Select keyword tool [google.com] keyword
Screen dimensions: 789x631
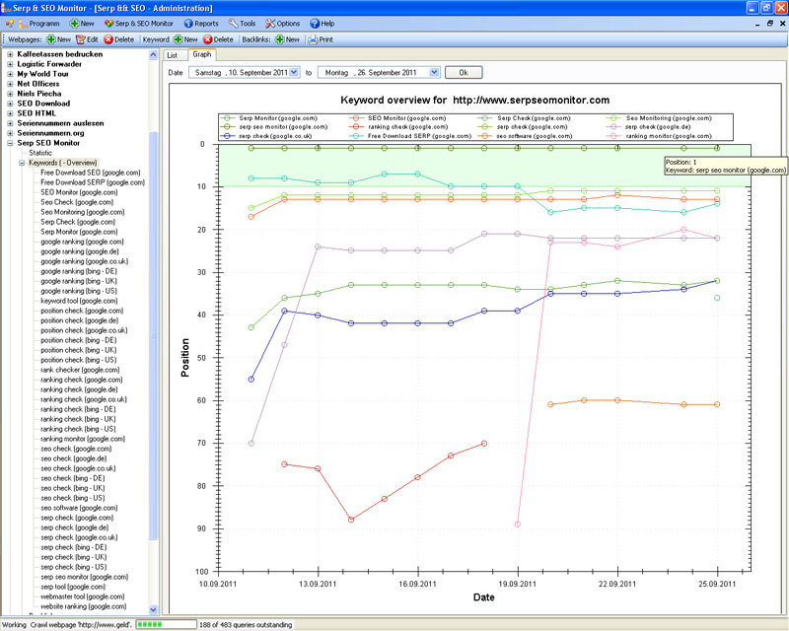[x=79, y=301]
